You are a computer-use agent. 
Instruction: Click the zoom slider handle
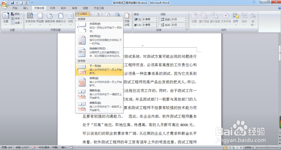click(267, 147)
